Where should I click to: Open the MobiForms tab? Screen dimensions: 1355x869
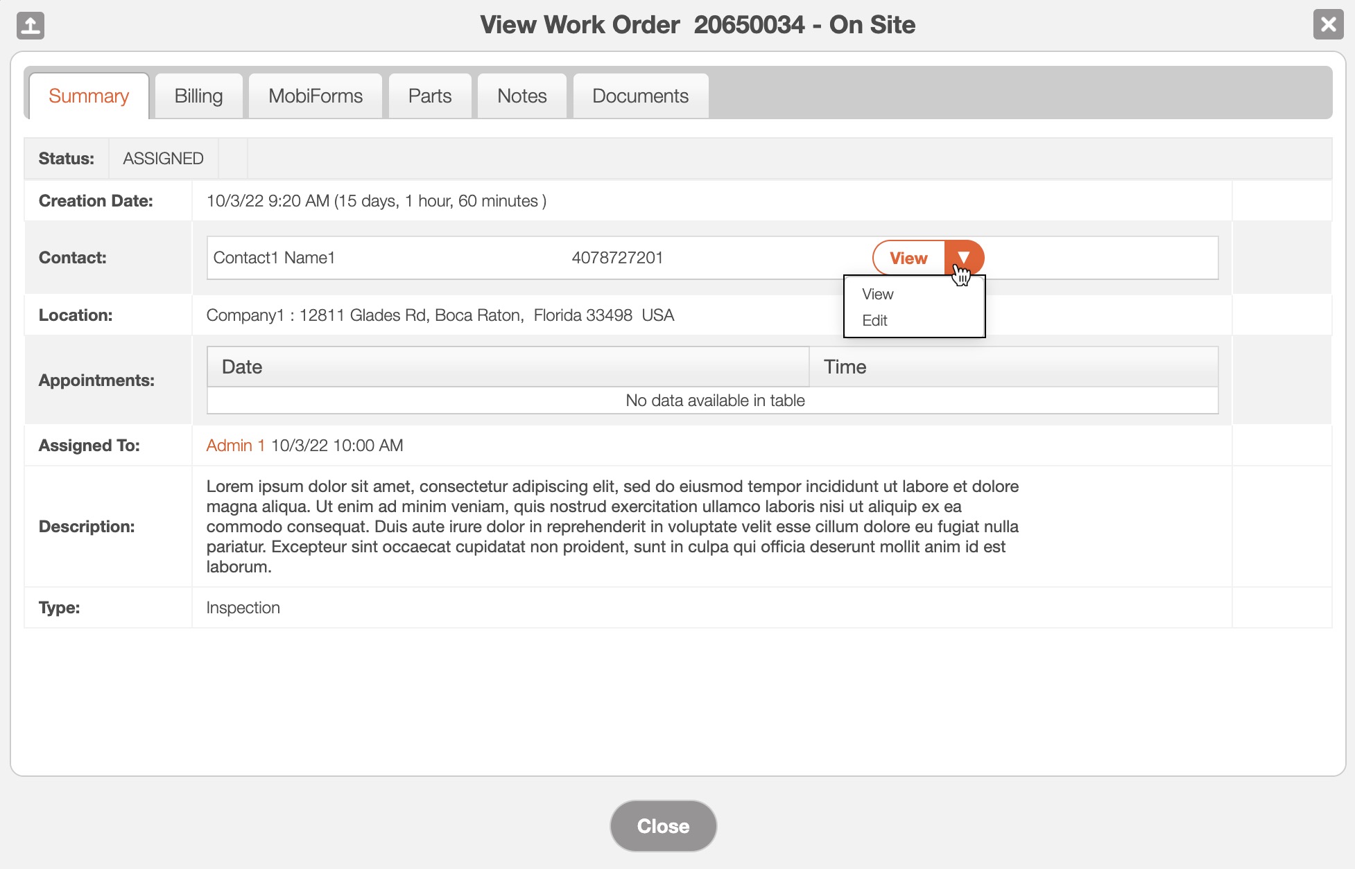coord(315,96)
